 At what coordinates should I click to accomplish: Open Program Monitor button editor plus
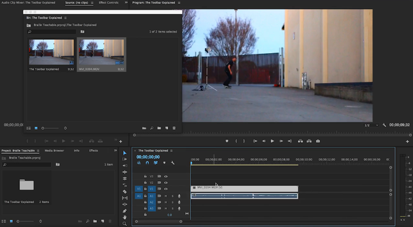[x=408, y=142]
